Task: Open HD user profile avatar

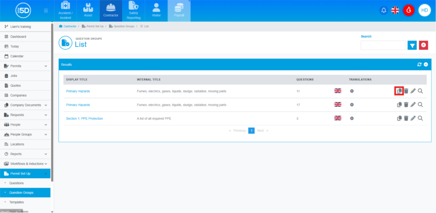Action: [x=424, y=10]
